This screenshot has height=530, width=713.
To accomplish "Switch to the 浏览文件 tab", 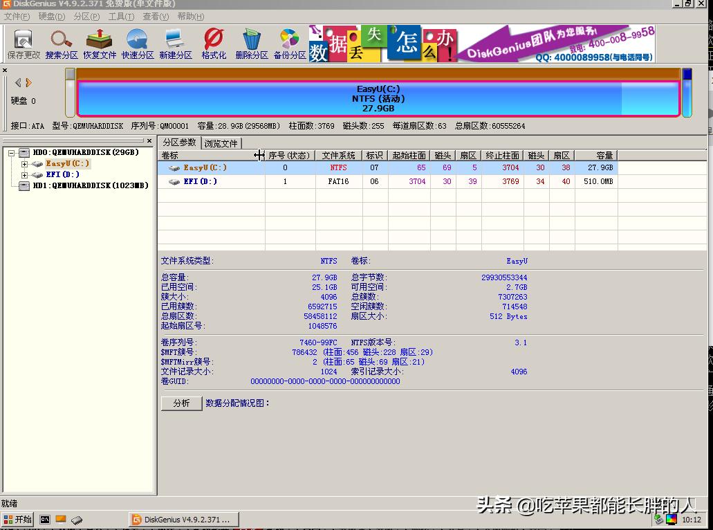I will point(222,143).
